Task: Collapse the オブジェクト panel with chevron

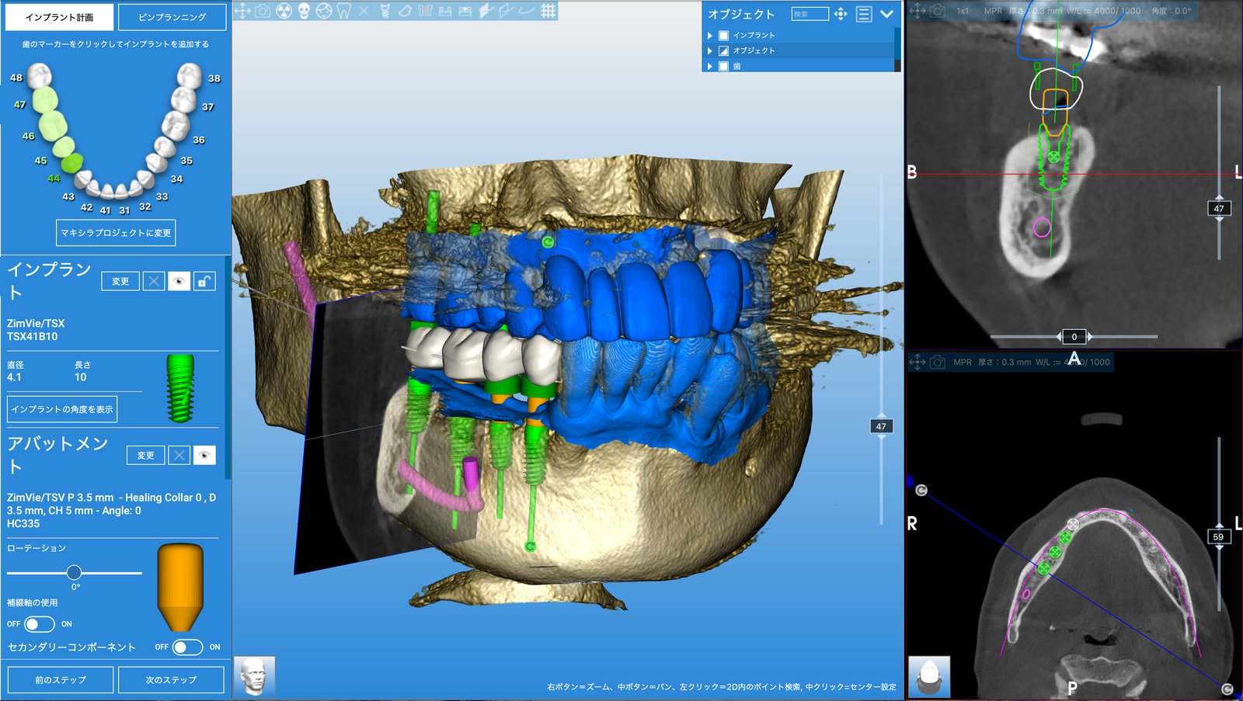Action: (x=886, y=14)
